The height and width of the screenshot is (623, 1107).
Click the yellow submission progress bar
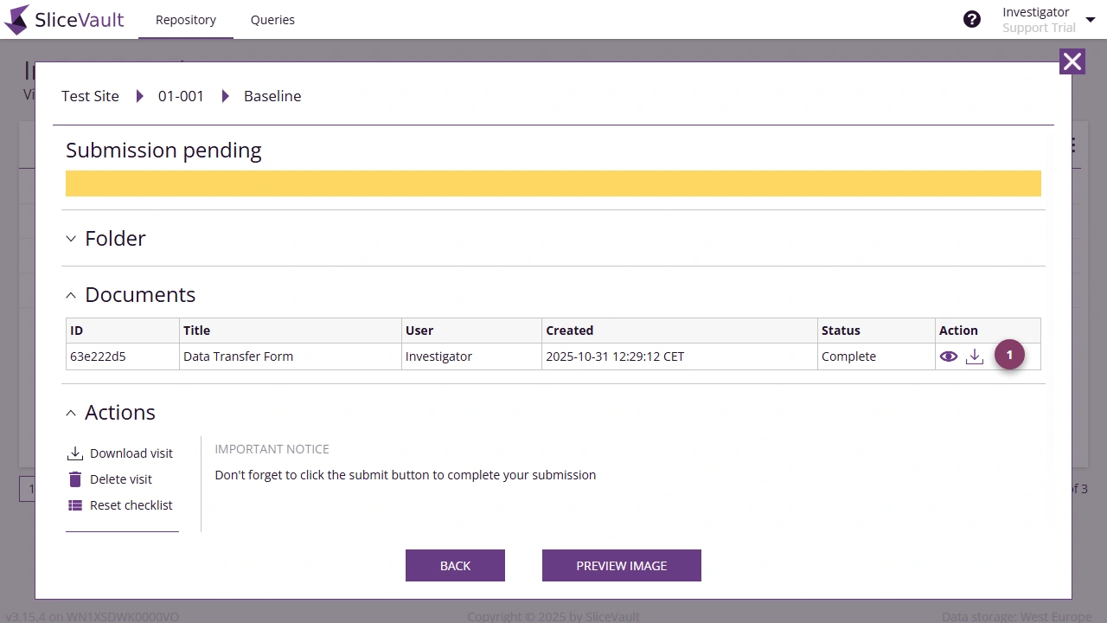coord(553,183)
